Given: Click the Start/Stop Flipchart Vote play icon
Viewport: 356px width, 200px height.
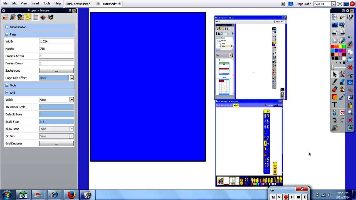Looking at the screenshot, I should point(335,41).
